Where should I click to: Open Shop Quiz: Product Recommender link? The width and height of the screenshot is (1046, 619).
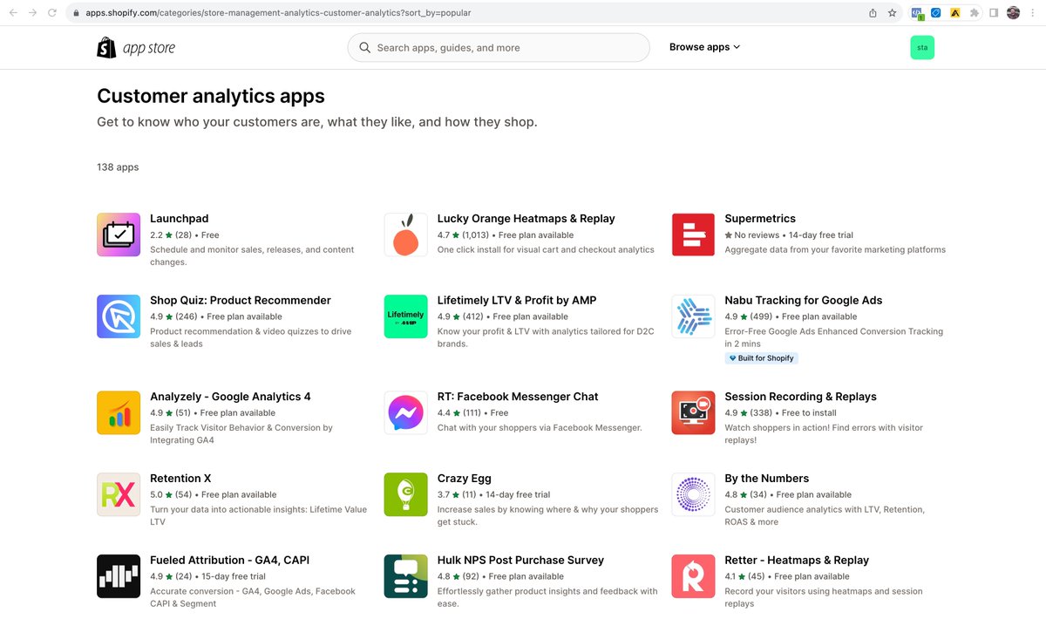point(241,301)
